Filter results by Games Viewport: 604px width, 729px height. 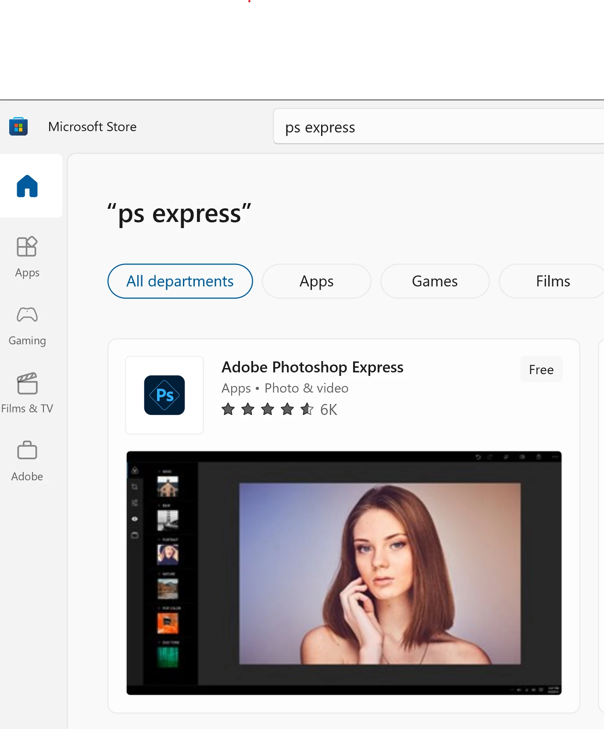click(x=435, y=281)
